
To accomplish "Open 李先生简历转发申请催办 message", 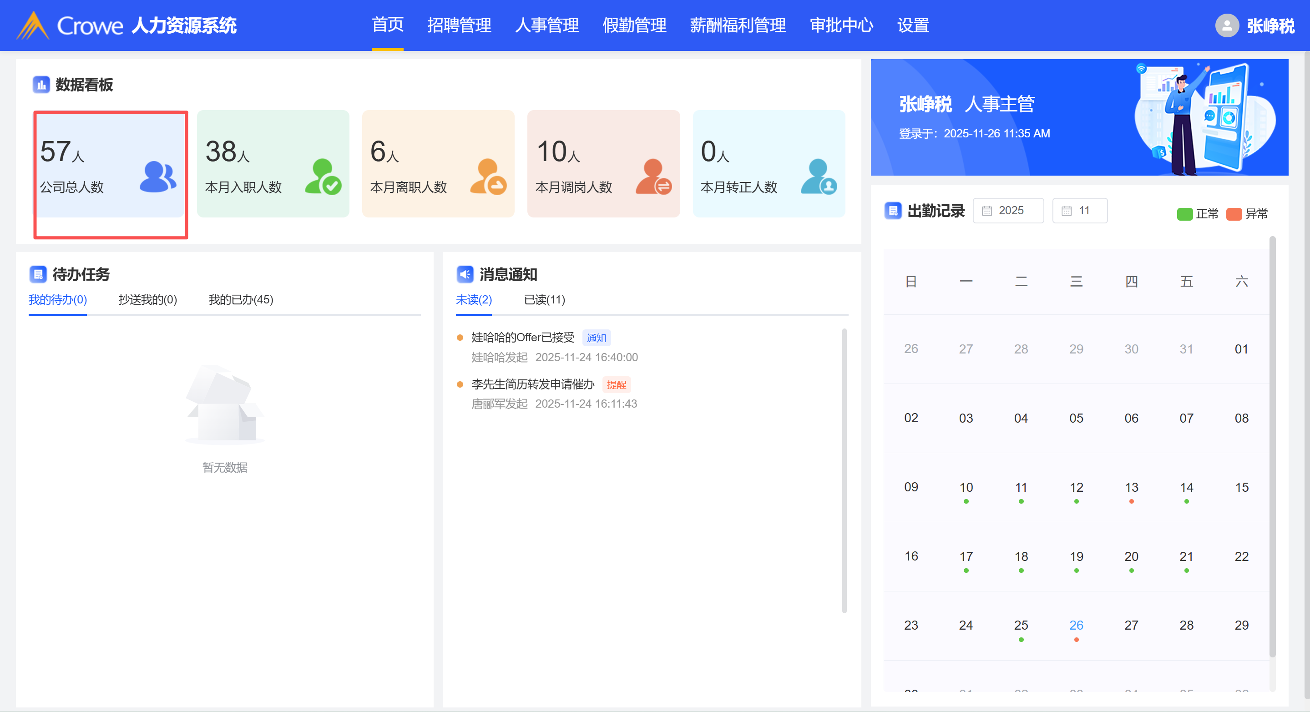I will pyautogui.click(x=532, y=384).
